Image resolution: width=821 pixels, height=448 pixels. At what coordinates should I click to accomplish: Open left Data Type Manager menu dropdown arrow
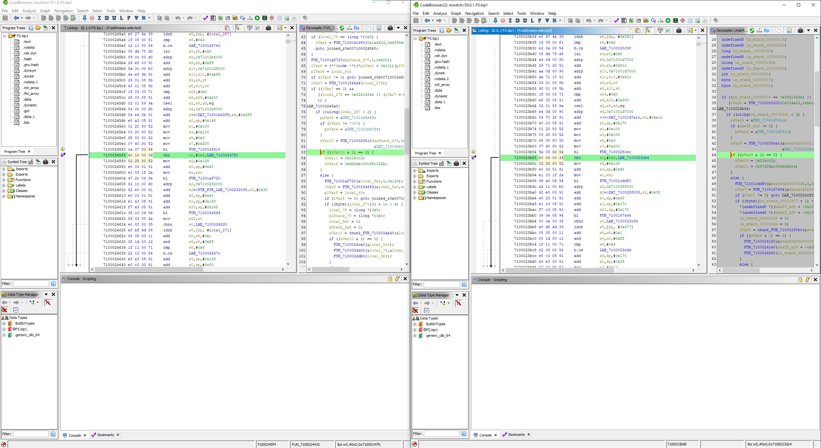click(46, 295)
